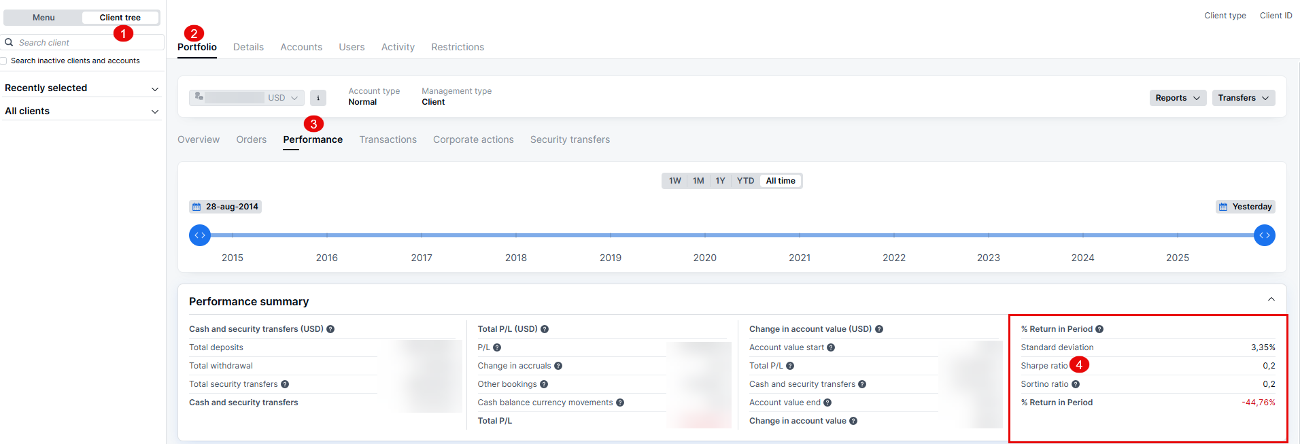Open the start date calendar 28-aug-2014
1300x444 pixels.
tap(225, 207)
